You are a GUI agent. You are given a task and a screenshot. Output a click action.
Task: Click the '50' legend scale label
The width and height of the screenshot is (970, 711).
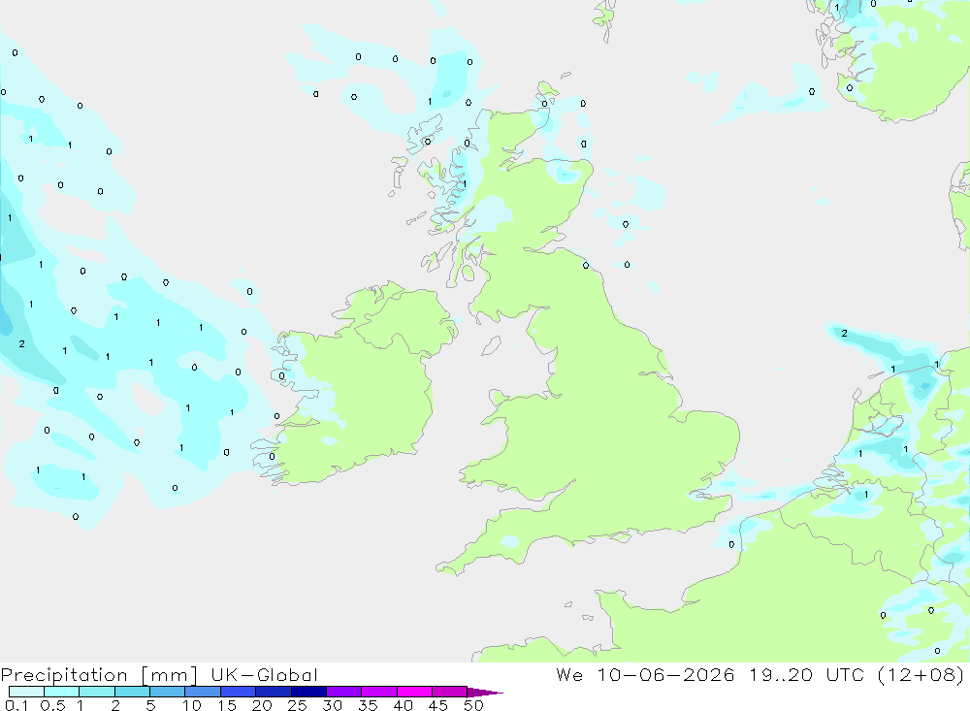click(473, 705)
